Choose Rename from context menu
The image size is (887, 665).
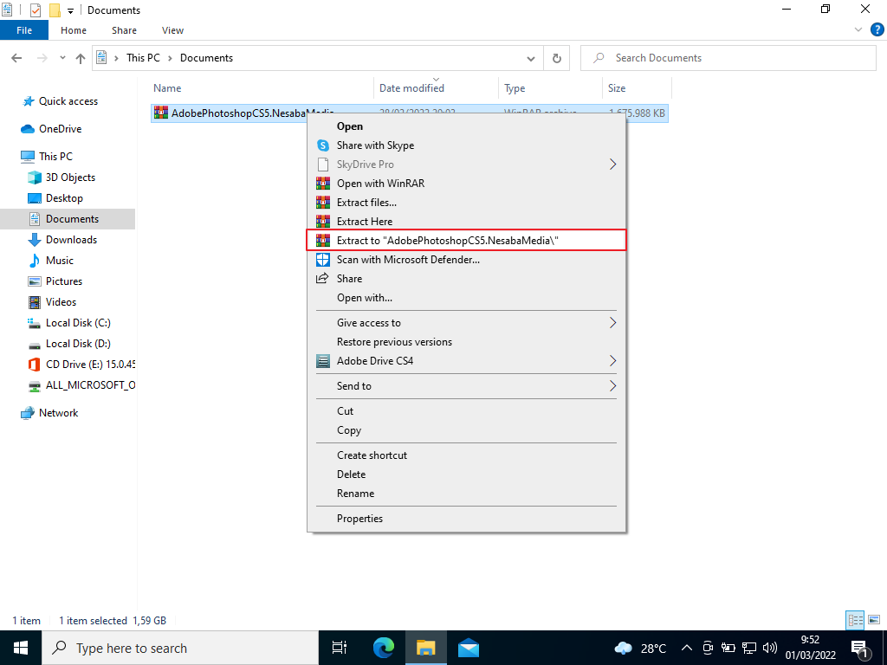pyautogui.click(x=466, y=493)
